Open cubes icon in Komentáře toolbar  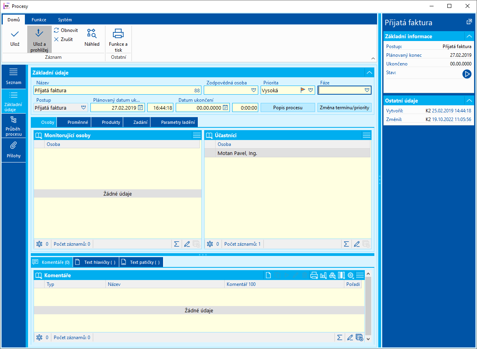pyautogui.click(x=332, y=275)
